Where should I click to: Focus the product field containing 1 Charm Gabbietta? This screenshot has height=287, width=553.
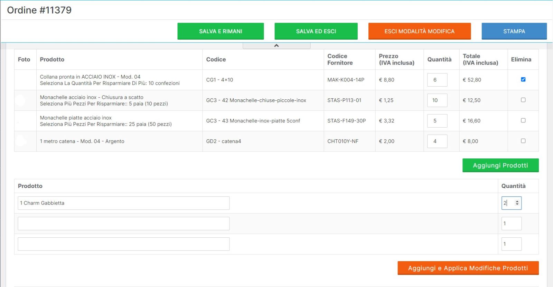123,203
